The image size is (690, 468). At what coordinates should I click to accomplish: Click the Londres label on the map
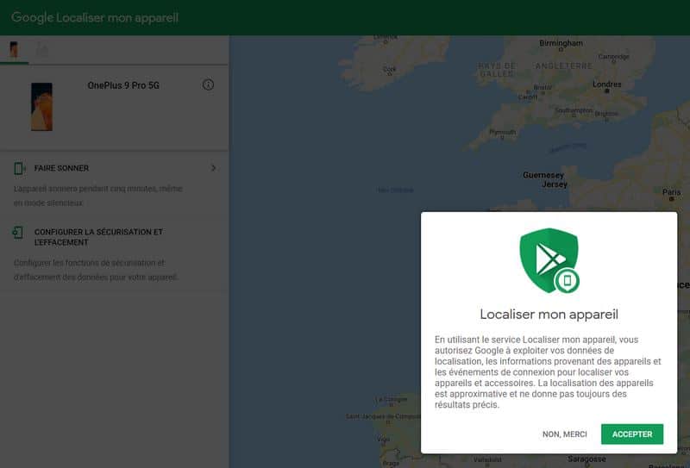click(607, 84)
